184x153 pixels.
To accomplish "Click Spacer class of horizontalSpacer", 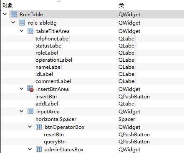I will pos(127,119).
